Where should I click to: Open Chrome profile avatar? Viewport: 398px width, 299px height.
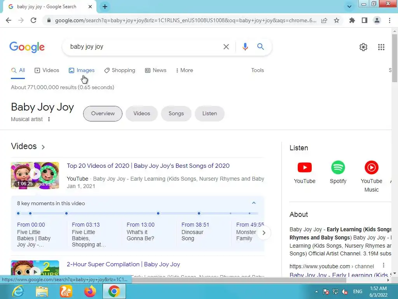tap(377, 20)
